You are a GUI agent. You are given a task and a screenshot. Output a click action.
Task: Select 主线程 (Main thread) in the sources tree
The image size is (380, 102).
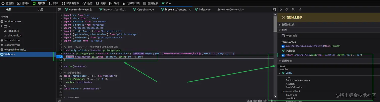click(5, 17)
